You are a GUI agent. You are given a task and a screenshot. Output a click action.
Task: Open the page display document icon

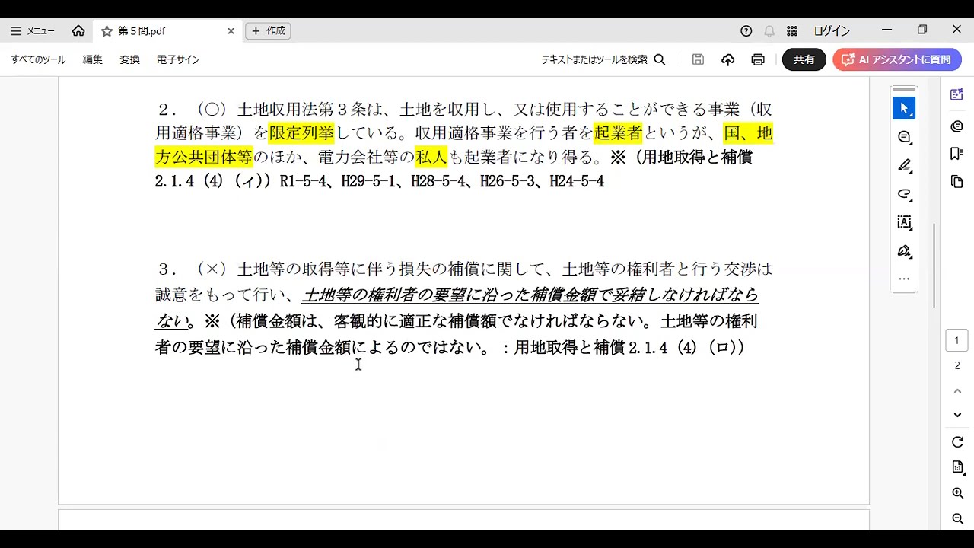coord(957,467)
